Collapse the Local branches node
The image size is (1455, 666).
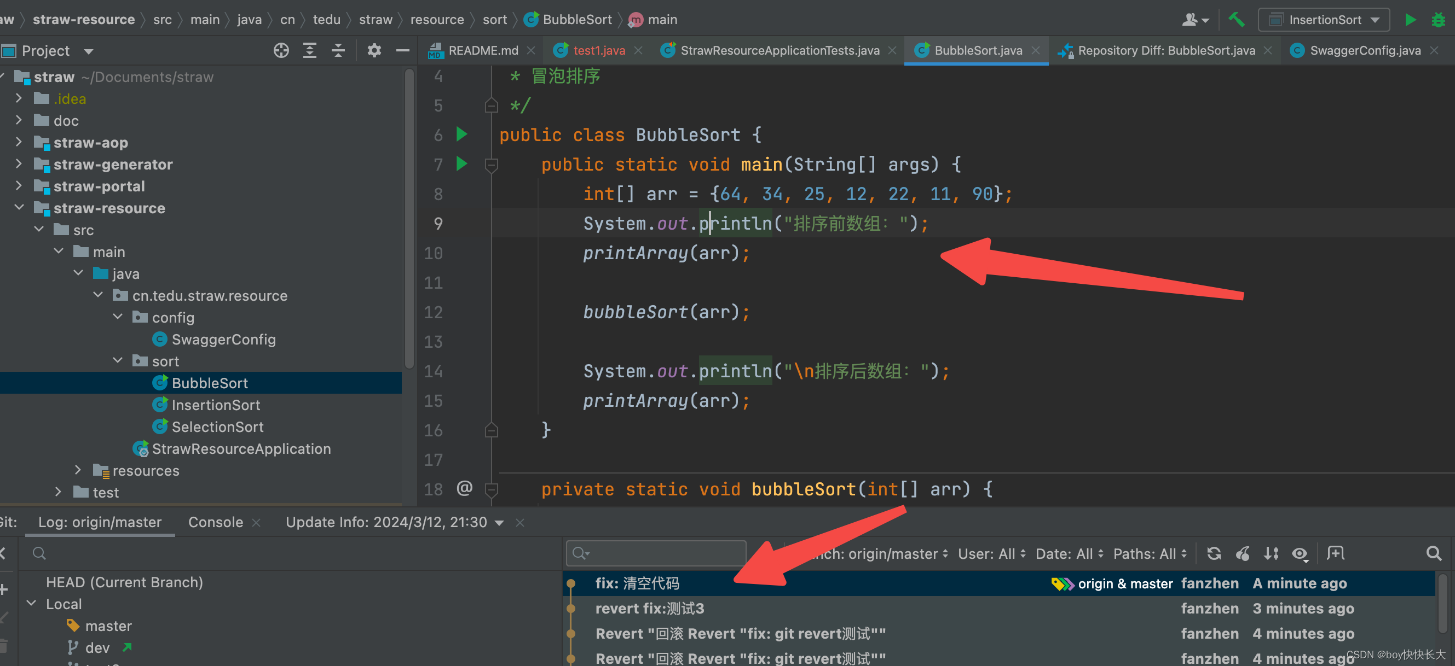[x=32, y=604]
